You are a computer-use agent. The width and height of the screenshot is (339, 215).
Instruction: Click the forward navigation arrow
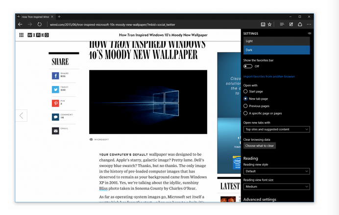click(x=30, y=24)
